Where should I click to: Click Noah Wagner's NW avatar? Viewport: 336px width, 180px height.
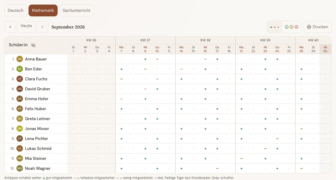(x=19, y=168)
